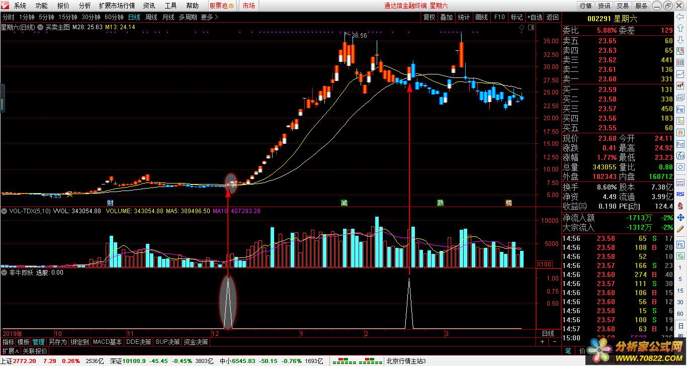Screen dimensions: 687x366
Task: Switch to 周线 weekly period tab
Action: coord(151,17)
